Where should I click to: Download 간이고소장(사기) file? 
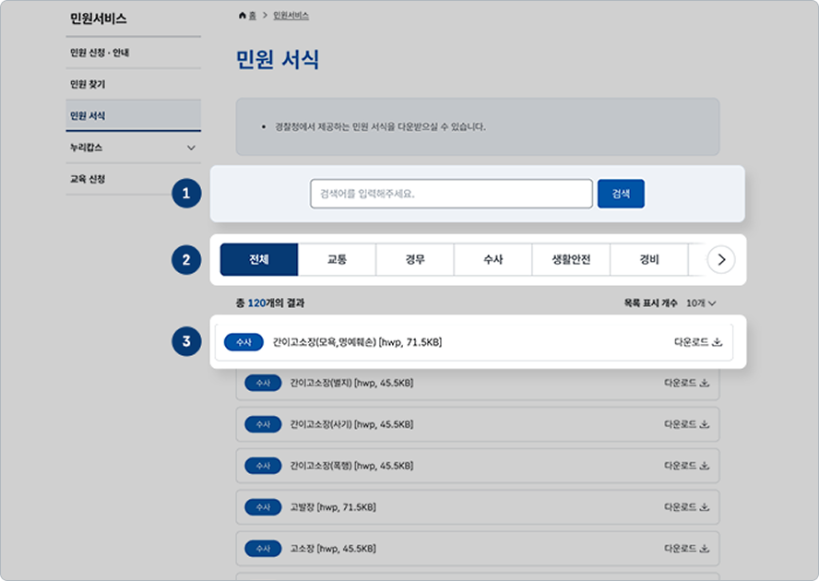[x=687, y=424]
